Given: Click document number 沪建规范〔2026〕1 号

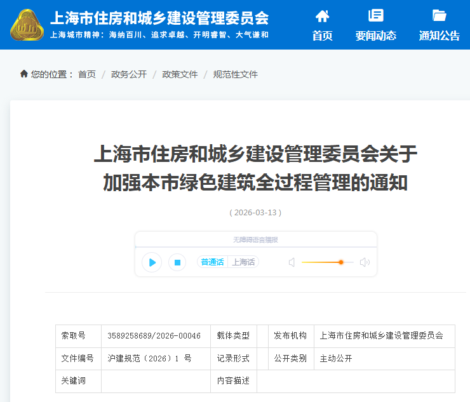Looking at the screenshot, I should click(149, 359).
